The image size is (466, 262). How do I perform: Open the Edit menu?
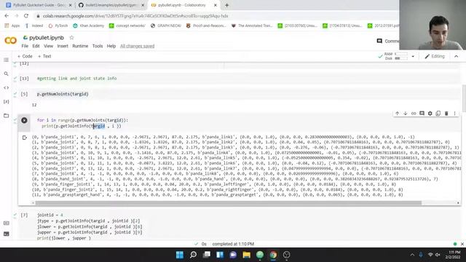point(36,46)
